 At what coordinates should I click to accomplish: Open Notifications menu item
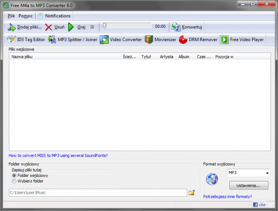(58, 16)
